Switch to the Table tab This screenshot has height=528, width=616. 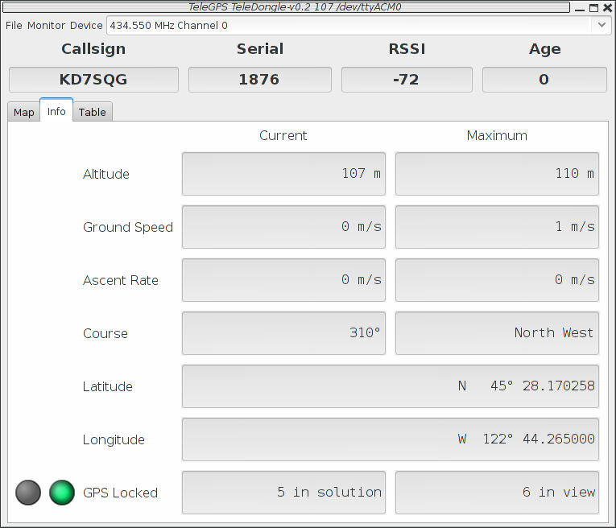tap(93, 112)
